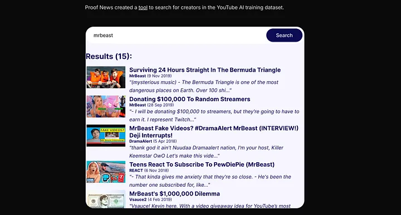Select the dollar bill Vsauce2 thumbnail

[106, 199]
